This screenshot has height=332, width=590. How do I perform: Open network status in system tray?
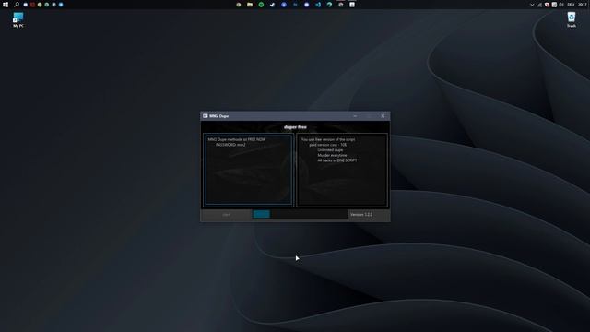tap(540, 5)
